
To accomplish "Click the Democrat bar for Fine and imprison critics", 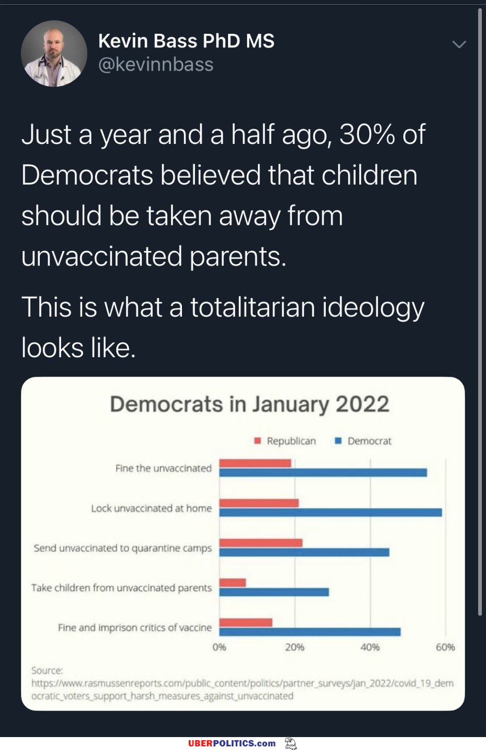I will click(310, 632).
